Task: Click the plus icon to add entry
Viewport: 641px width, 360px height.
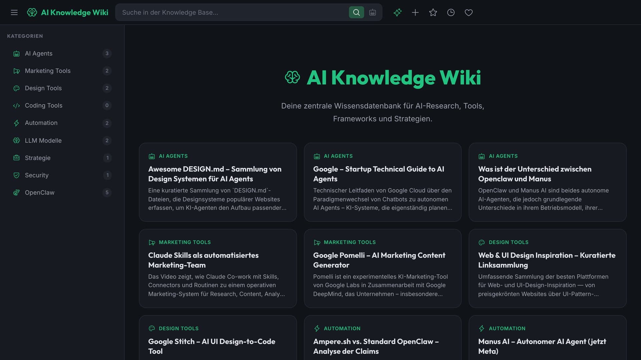Action: 415,12
